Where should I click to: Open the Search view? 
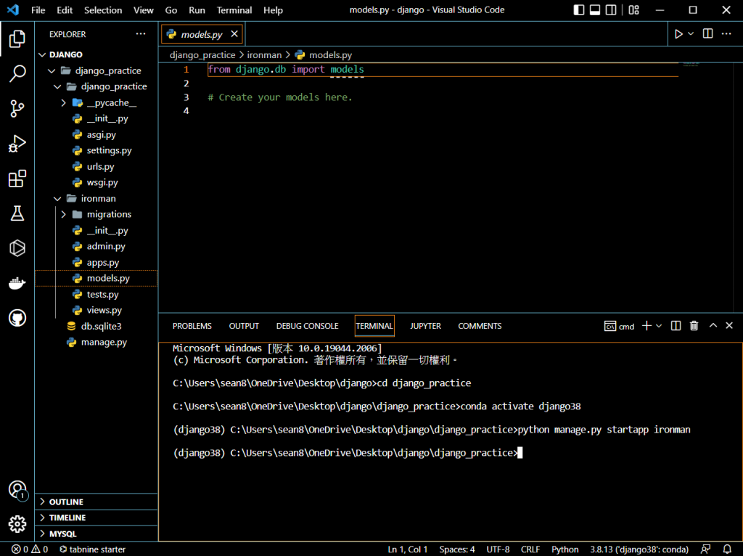(17, 73)
